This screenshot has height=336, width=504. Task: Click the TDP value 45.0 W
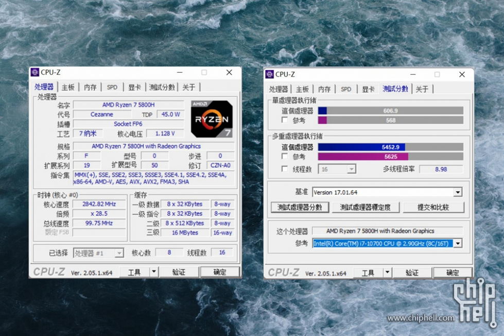[x=170, y=114]
